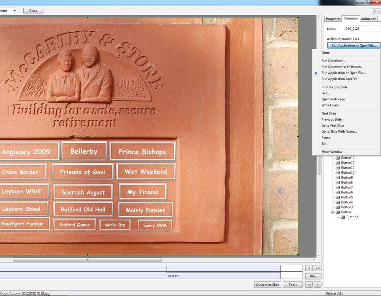
Task: Click the minus button near Tools
Action: click(x=317, y=285)
